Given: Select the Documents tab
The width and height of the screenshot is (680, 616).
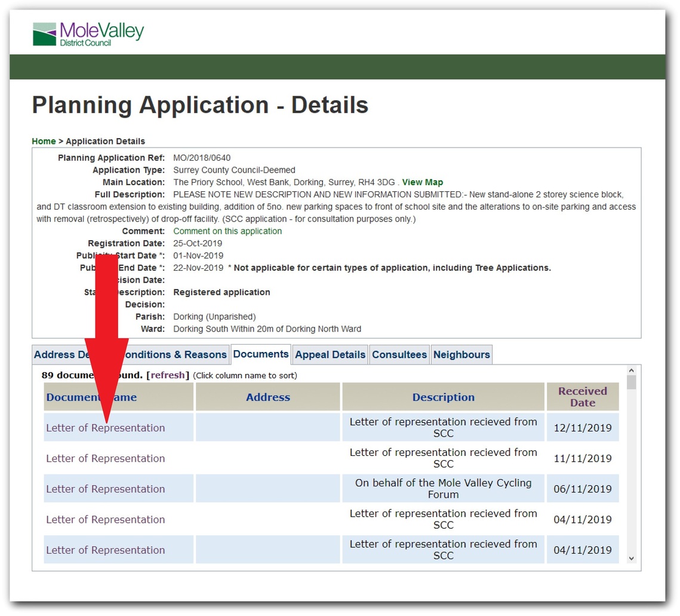Looking at the screenshot, I should (x=261, y=354).
